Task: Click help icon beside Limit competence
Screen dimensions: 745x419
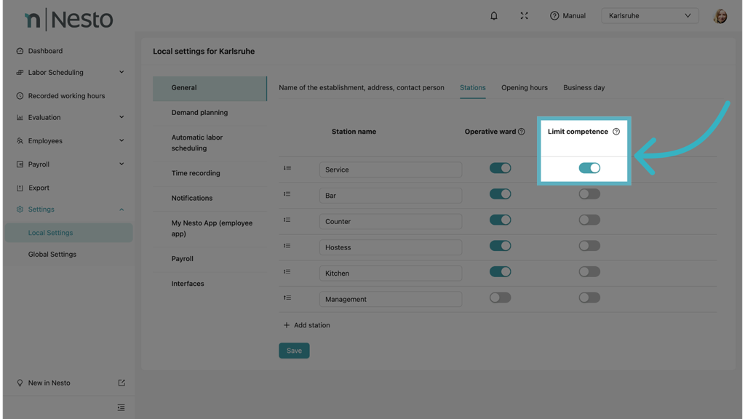Action: (616, 132)
